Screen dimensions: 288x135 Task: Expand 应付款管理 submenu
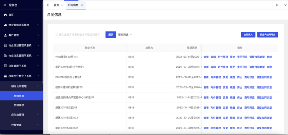[x=39, y=115]
